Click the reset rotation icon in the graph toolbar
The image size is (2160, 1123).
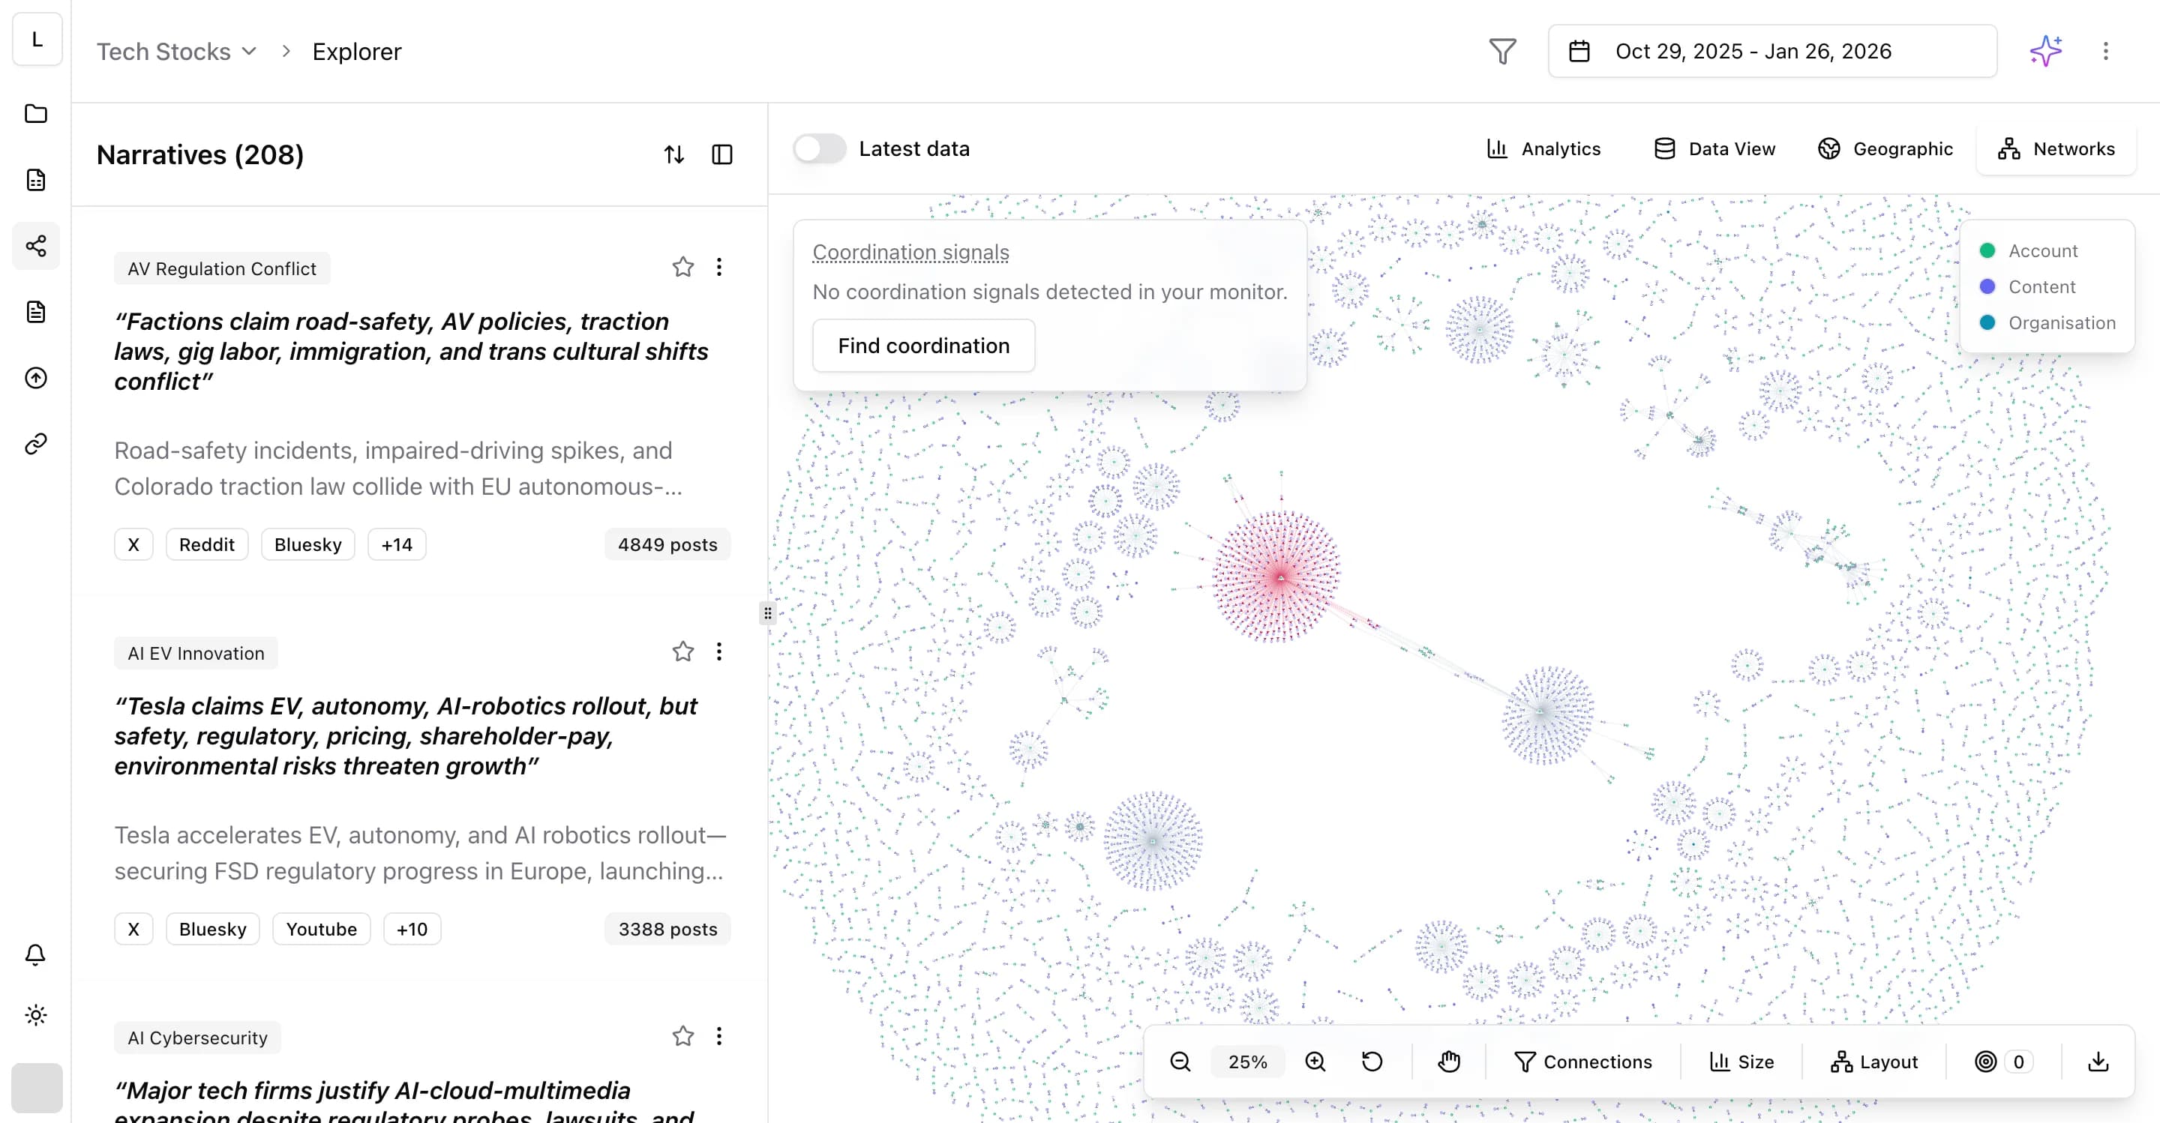coord(1372,1061)
